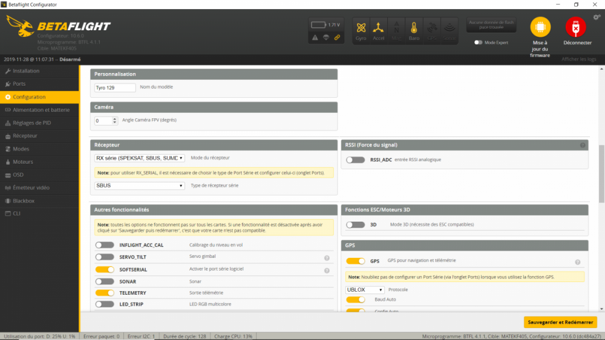The image size is (605, 340).
Task: Open Alimentation et batterie tab
Action: click(x=39, y=110)
